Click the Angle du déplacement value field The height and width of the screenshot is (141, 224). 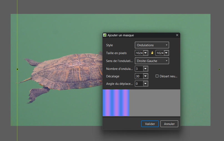[x=139, y=83]
